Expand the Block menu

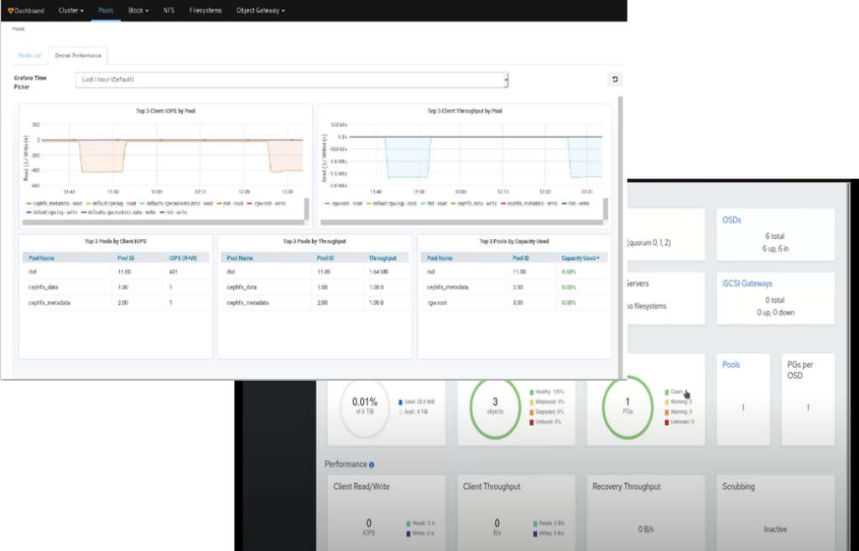pyautogui.click(x=138, y=11)
